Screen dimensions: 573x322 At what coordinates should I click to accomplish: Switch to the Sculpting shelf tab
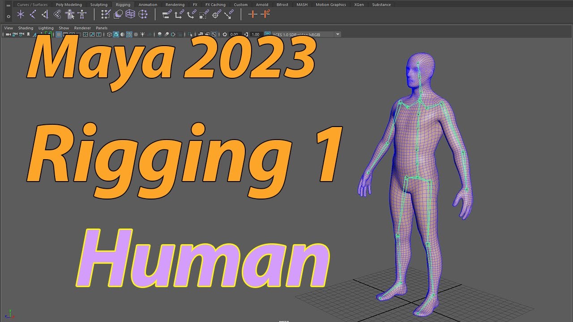pos(99,4)
